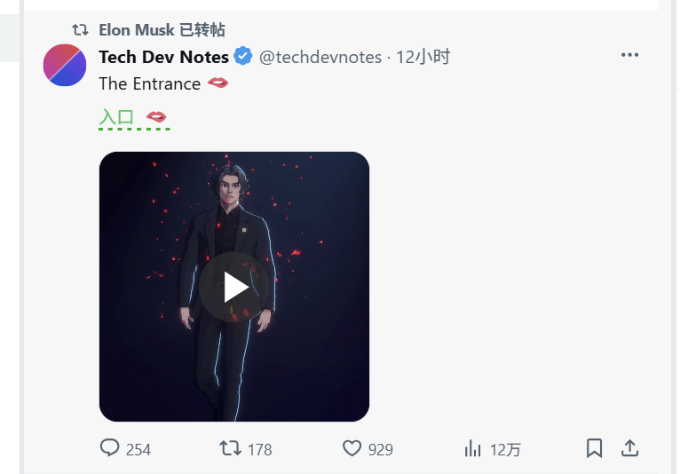Open the Tech Dev Notes display name
Image resolution: width=680 pixels, height=474 pixels.
coord(163,57)
